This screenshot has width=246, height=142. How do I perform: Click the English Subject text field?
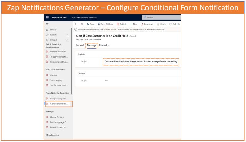(x=141, y=61)
